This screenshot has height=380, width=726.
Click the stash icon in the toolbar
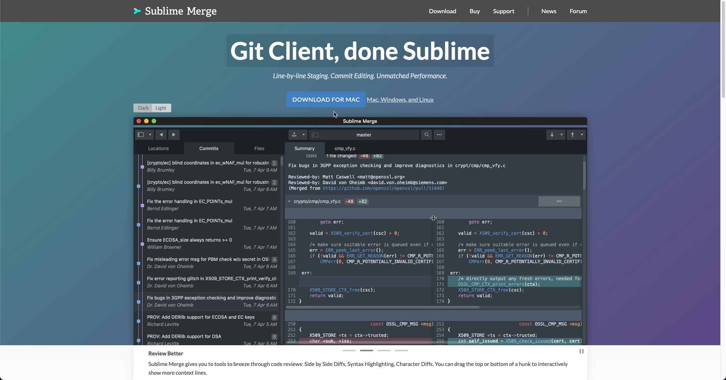294,135
